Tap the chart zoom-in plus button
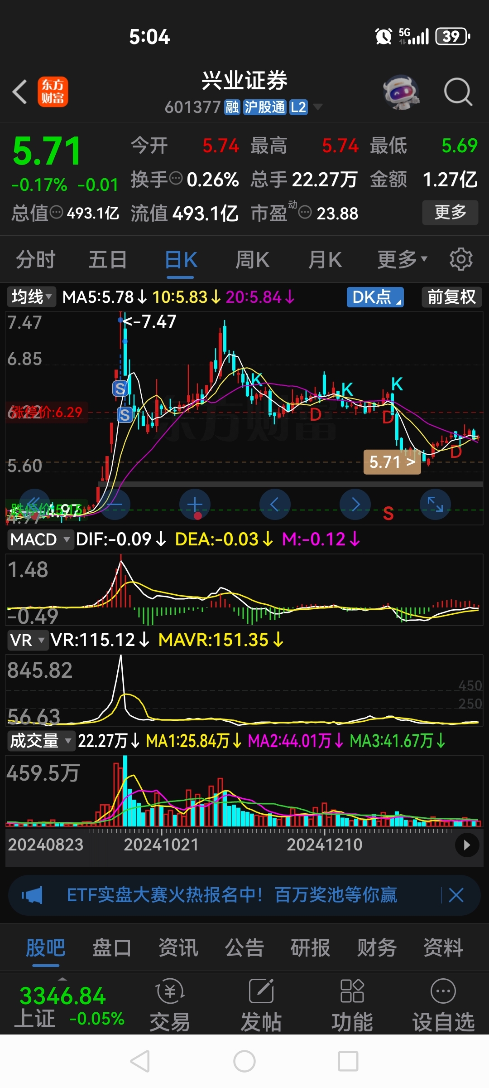Viewport: 489px width, 1088px height. pos(195,504)
